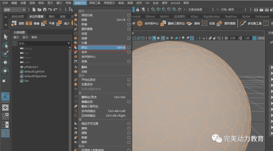Open option box for 添加分段

tap(129, 15)
